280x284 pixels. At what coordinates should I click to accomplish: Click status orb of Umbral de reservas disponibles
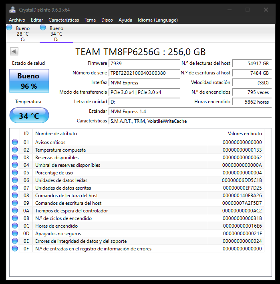pyautogui.click(x=15, y=165)
